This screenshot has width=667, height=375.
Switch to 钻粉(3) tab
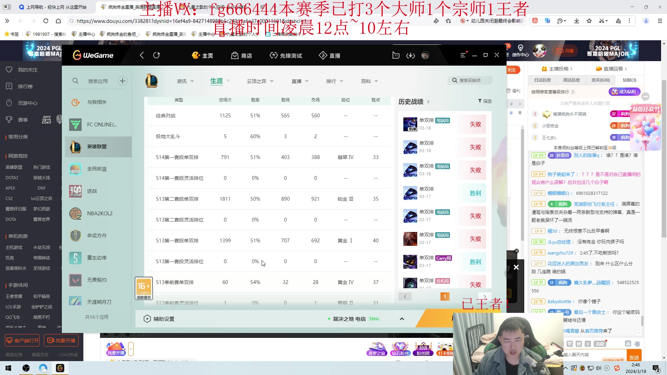click(629, 80)
